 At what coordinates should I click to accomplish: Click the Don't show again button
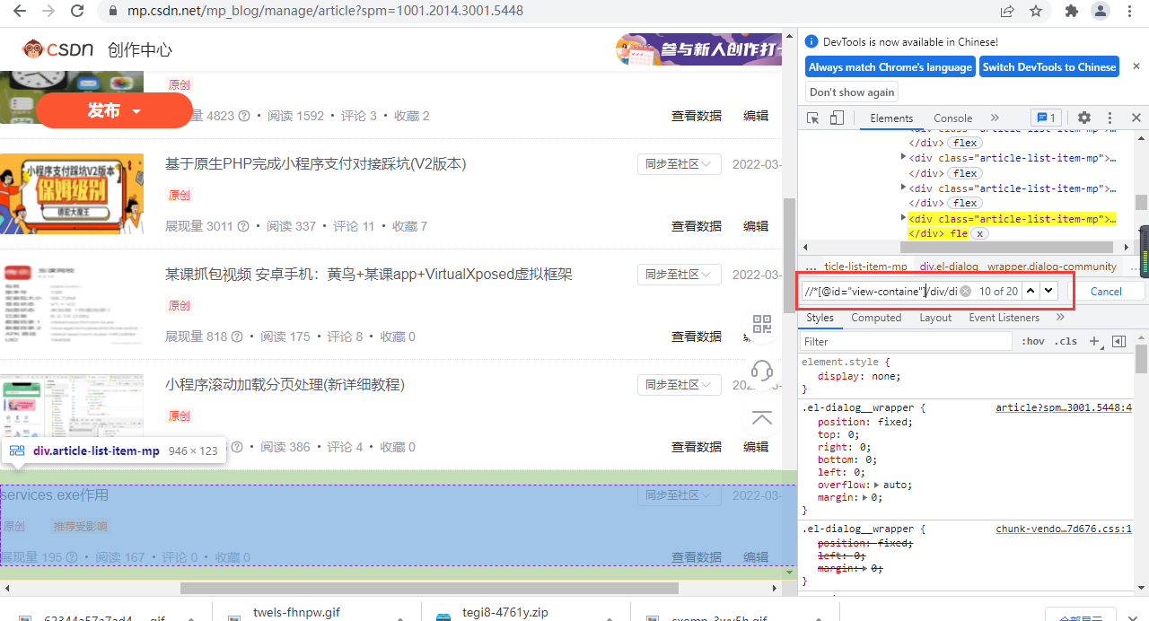click(x=852, y=92)
